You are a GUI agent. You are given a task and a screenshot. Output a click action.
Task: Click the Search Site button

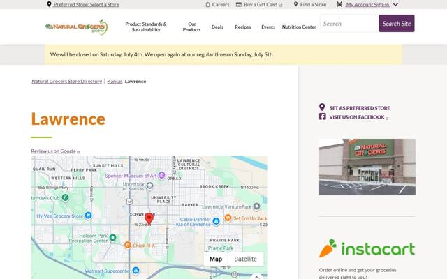(x=397, y=23)
